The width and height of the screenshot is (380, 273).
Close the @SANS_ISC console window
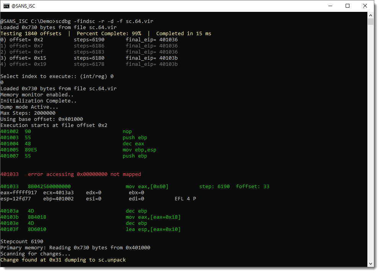pyautogui.click(x=365, y=6)
